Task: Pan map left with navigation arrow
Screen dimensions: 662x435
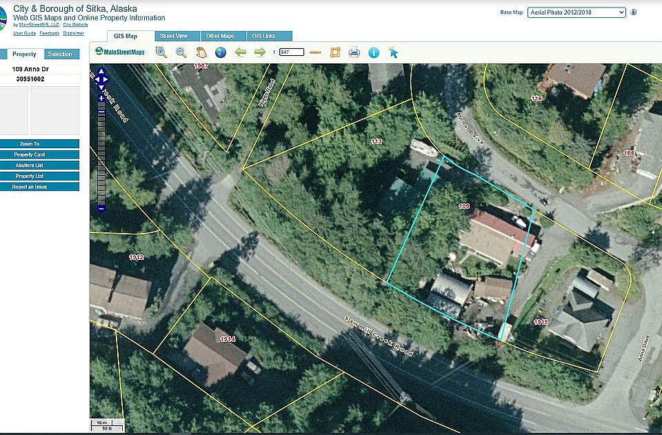Action: click(x=96, y=79)
